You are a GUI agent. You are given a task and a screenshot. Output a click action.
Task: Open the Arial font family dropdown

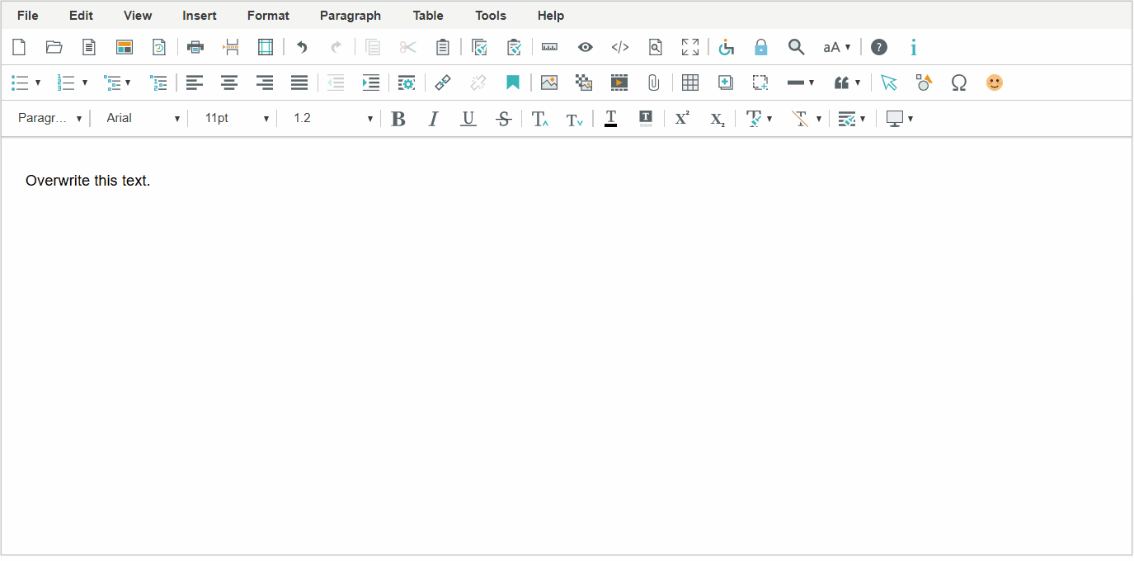(x=142, y=118)
